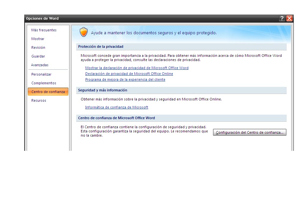Viewport: 308px width, 197px height.
Task: Open Declaración de privacidad de Office Online
Action: [x=129, y=74]
